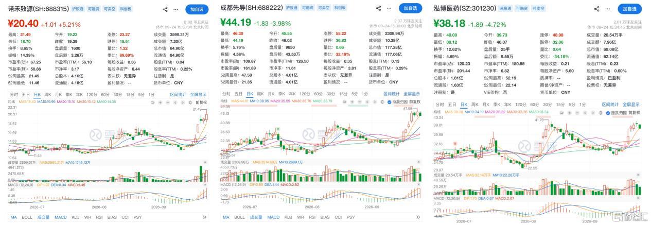The width and height of the screenshot is (651, 225).
Task: Open 前复权 adjustment dropdown in 泓博医药 chart
Action: coord(634,113)
